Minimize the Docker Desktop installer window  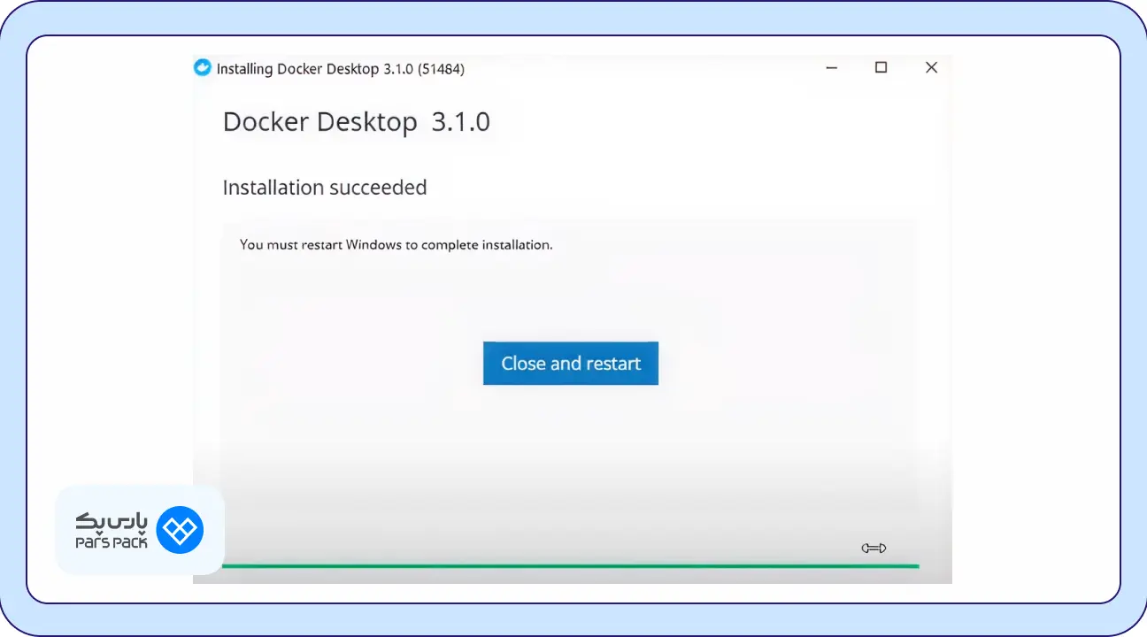click(831, 68)
